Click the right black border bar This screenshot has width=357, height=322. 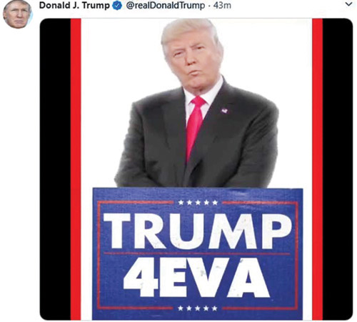(x=338, y=169)
